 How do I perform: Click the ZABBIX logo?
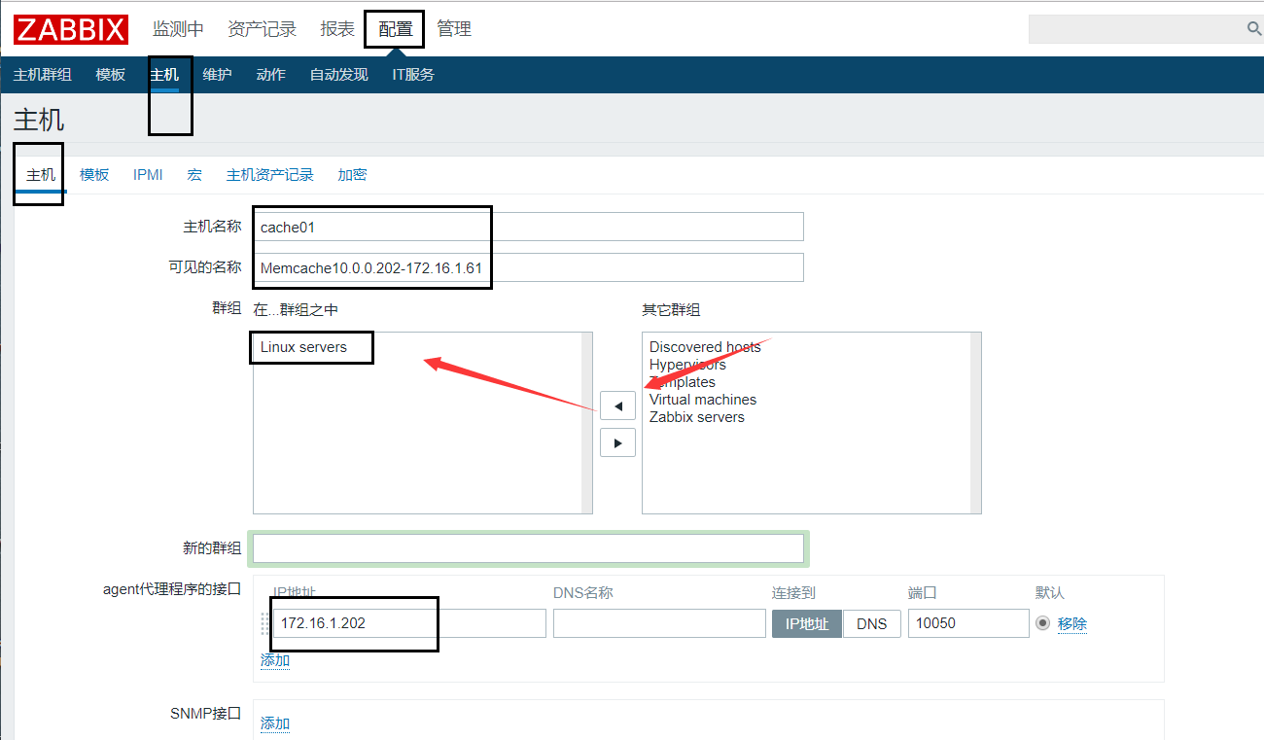(70, 29)
